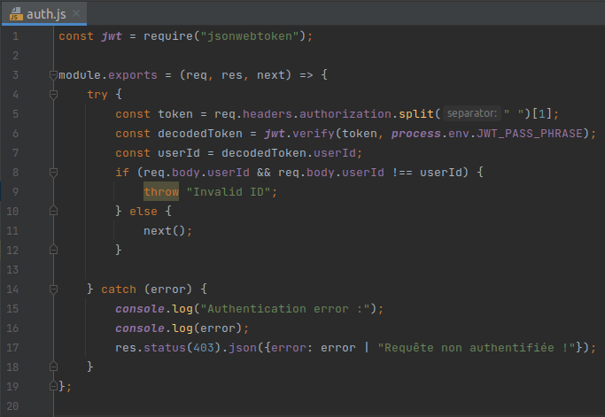Viewport: 605px width, 417px height.
Task: Click line number 1 in gutter
Action: (15, 36)
